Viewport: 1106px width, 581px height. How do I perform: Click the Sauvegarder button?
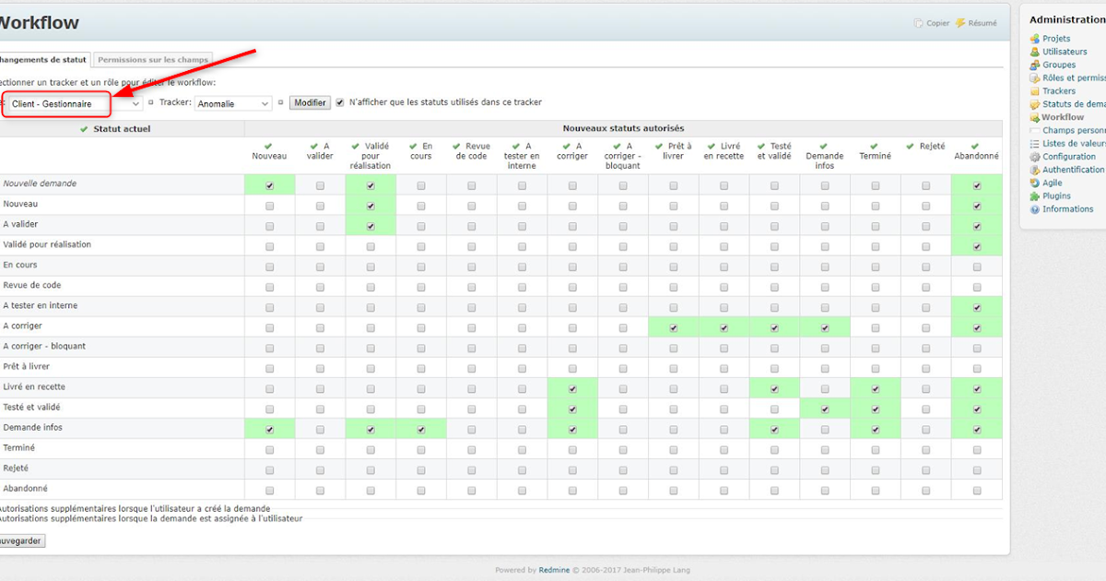pyautogui.click(x=20, y=540)
